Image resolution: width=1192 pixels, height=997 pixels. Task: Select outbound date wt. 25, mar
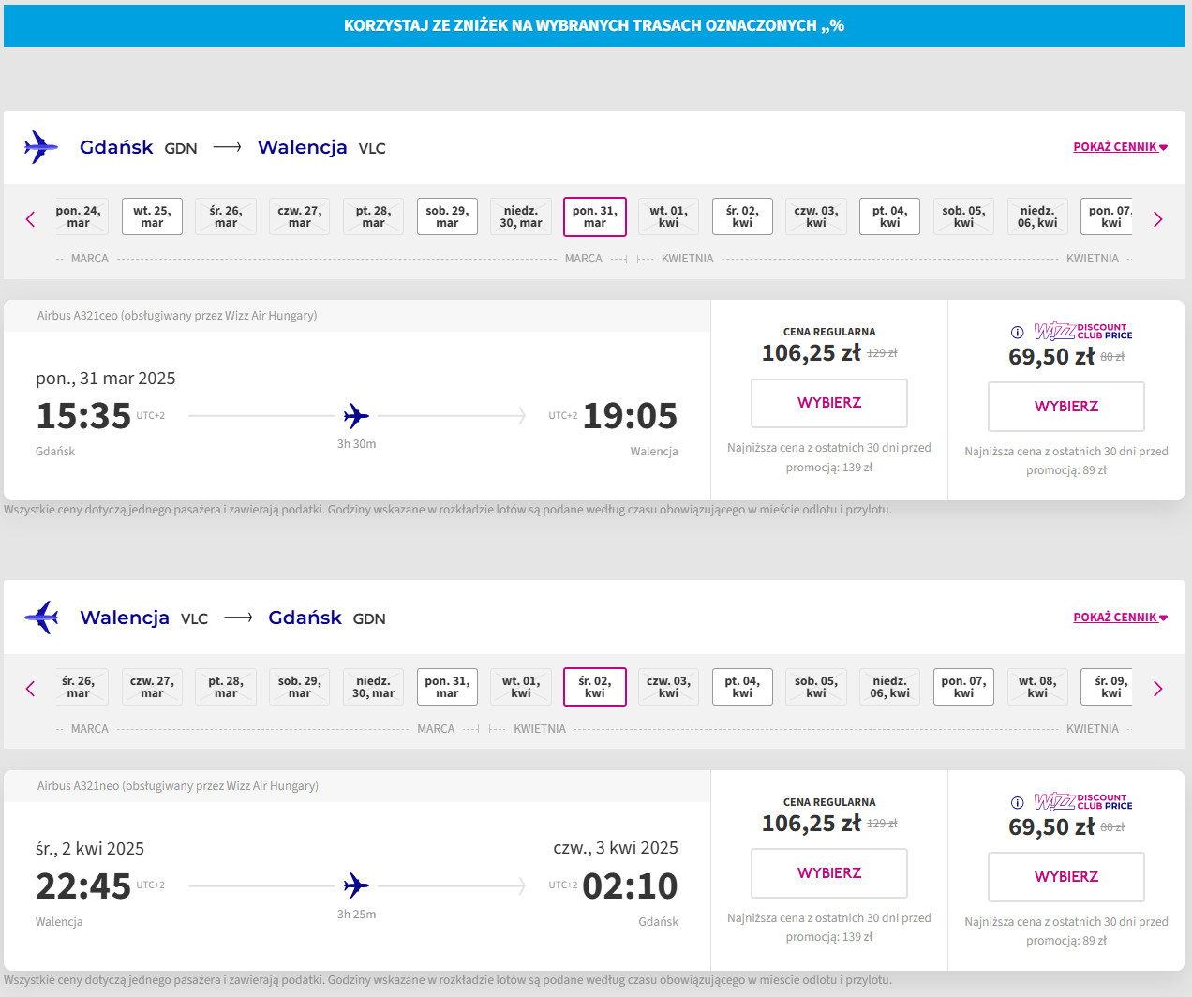(x=152, y=216)
